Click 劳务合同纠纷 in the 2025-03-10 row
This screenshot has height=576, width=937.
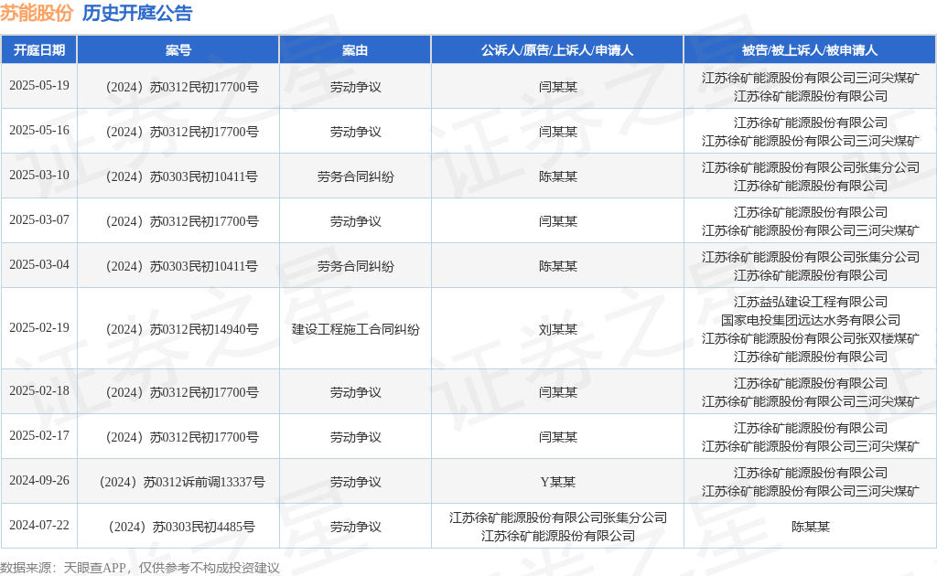356,176
